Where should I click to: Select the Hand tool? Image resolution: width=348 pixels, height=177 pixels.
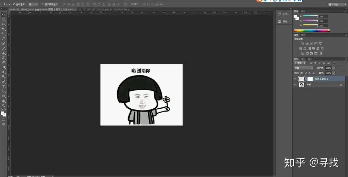pyautogui.click(x=4, y=101)
